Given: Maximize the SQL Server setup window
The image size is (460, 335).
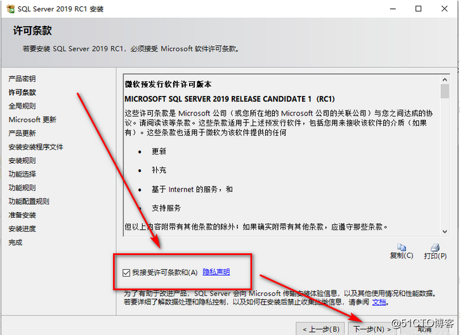Looking at the screenshot, I should click(x=419, y=9).
